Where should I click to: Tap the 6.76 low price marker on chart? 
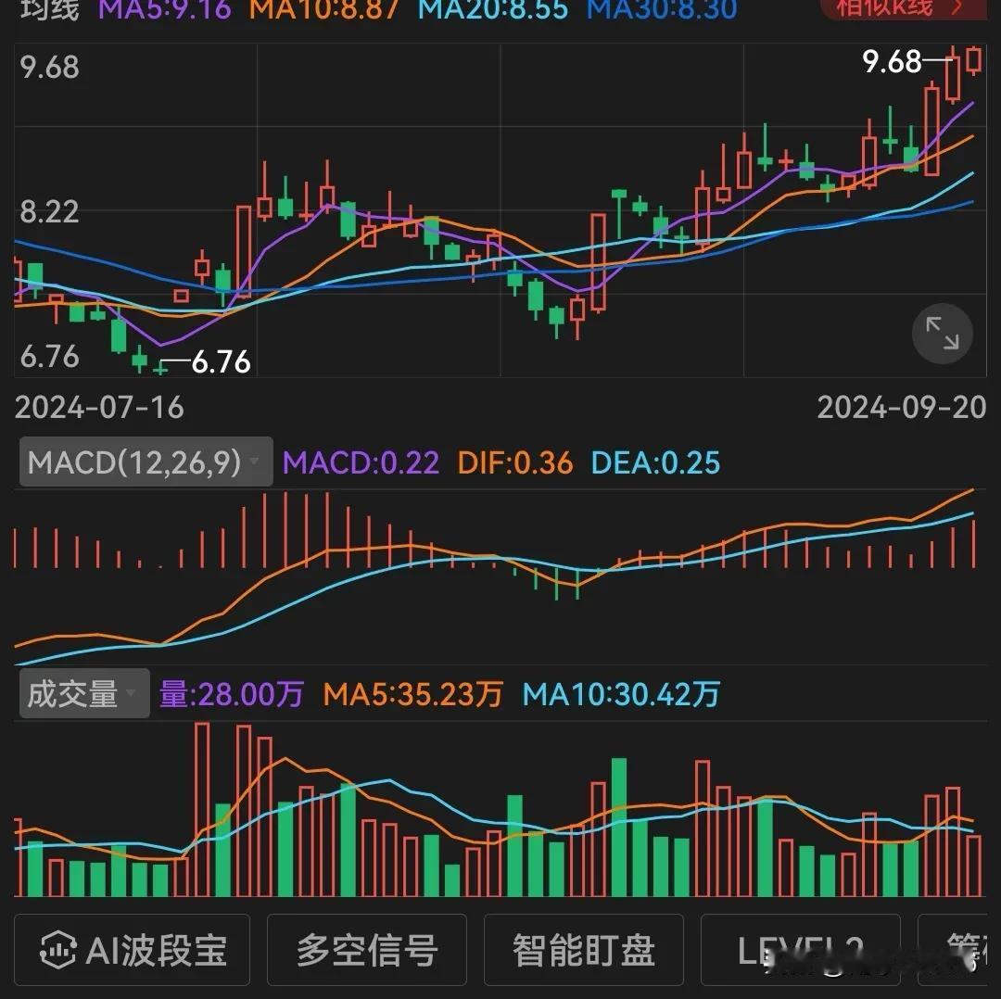(221, 362)
